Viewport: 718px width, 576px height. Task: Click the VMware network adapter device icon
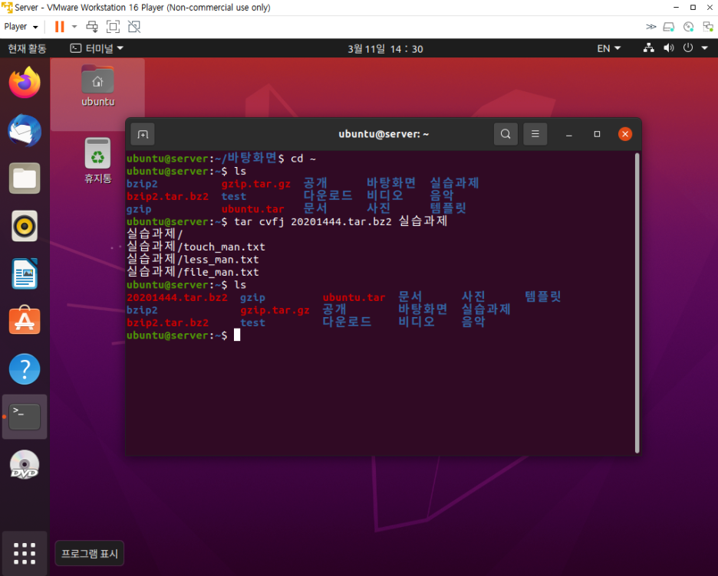tap(708, 27)
